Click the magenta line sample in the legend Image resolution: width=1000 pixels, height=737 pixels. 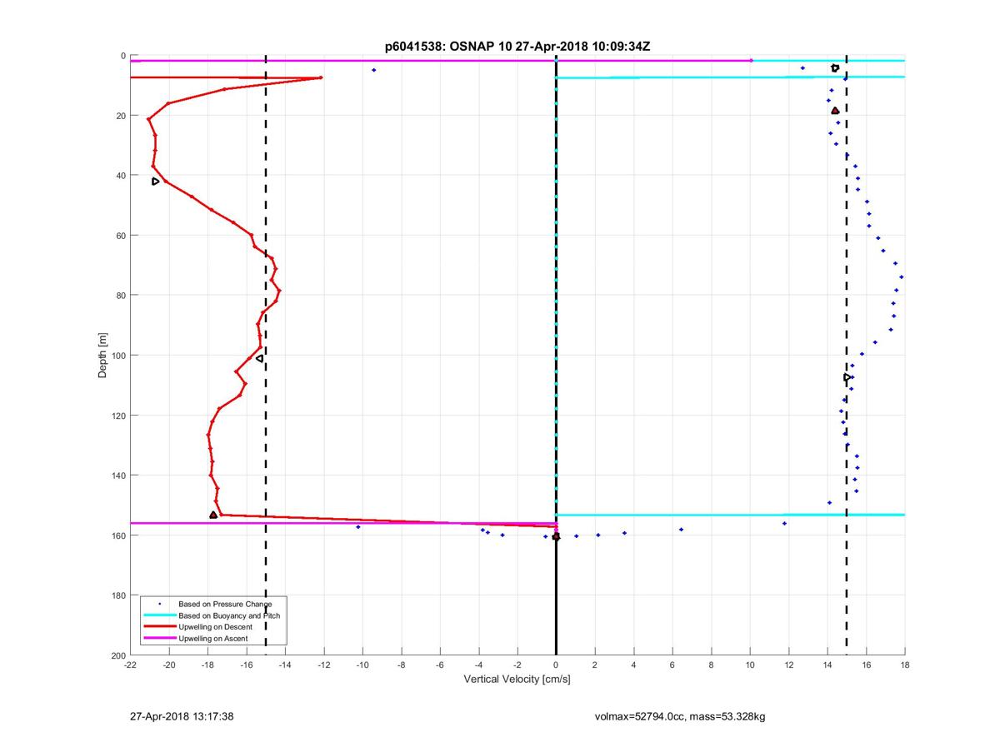click(x=159, y=638)
